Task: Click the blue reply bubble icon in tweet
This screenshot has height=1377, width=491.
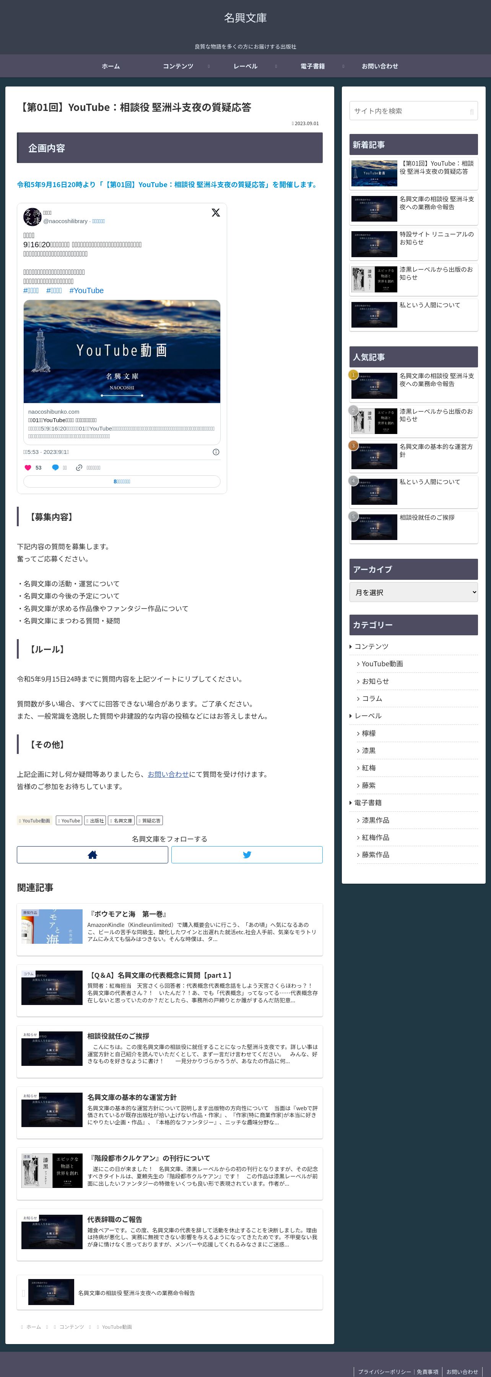Action: pyautogui.click(x=55, y=468)
